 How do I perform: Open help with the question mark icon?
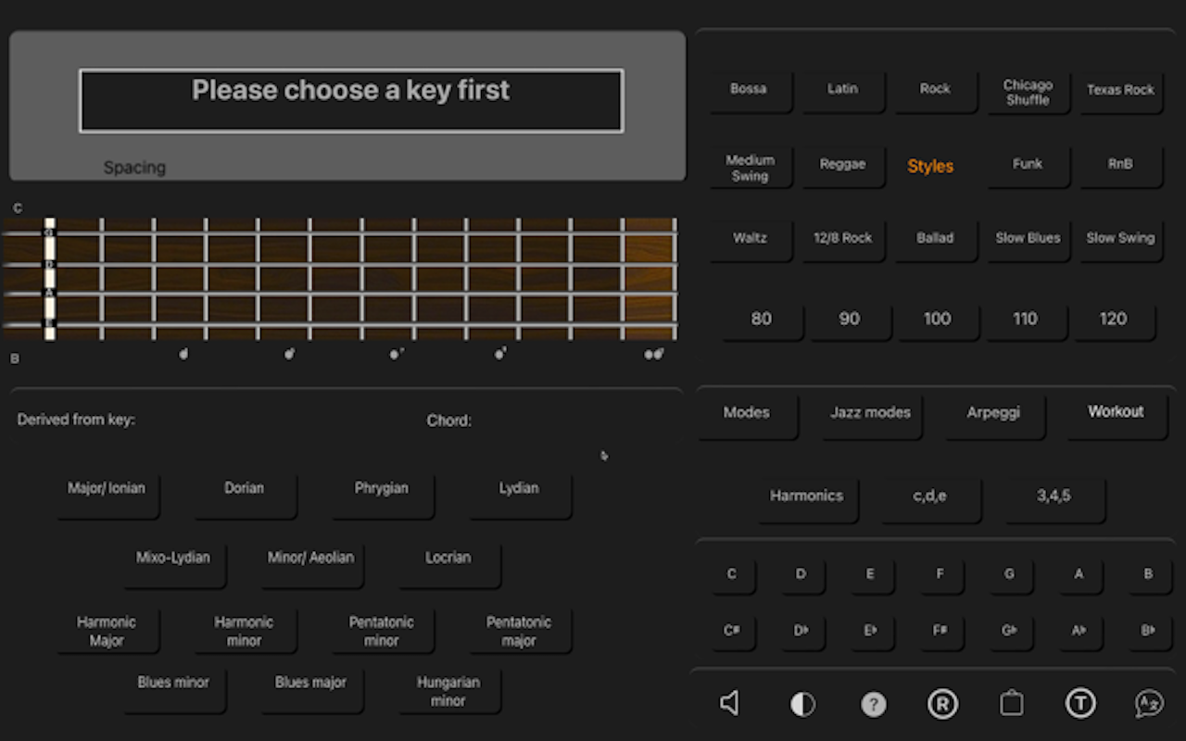(x=873, y=705)
